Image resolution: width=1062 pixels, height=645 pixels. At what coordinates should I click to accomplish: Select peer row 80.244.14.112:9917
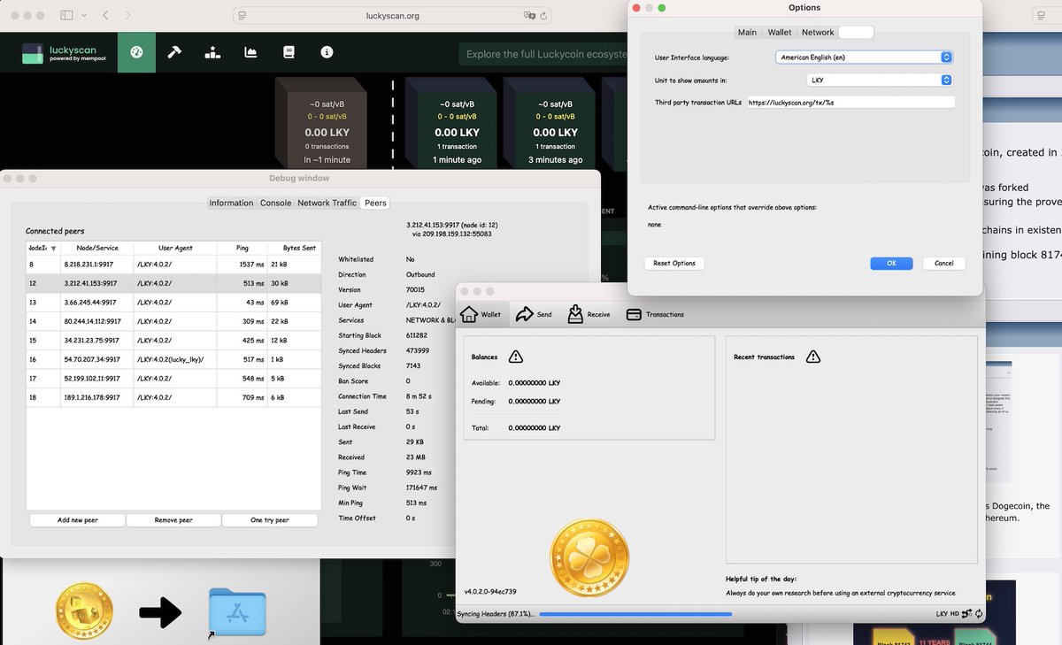point(173,321)
